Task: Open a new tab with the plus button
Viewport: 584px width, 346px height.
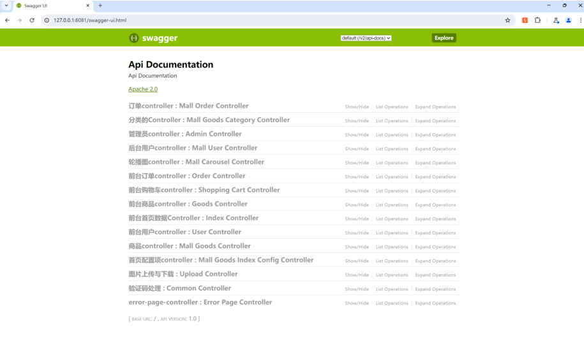Action: coord(100,6)
